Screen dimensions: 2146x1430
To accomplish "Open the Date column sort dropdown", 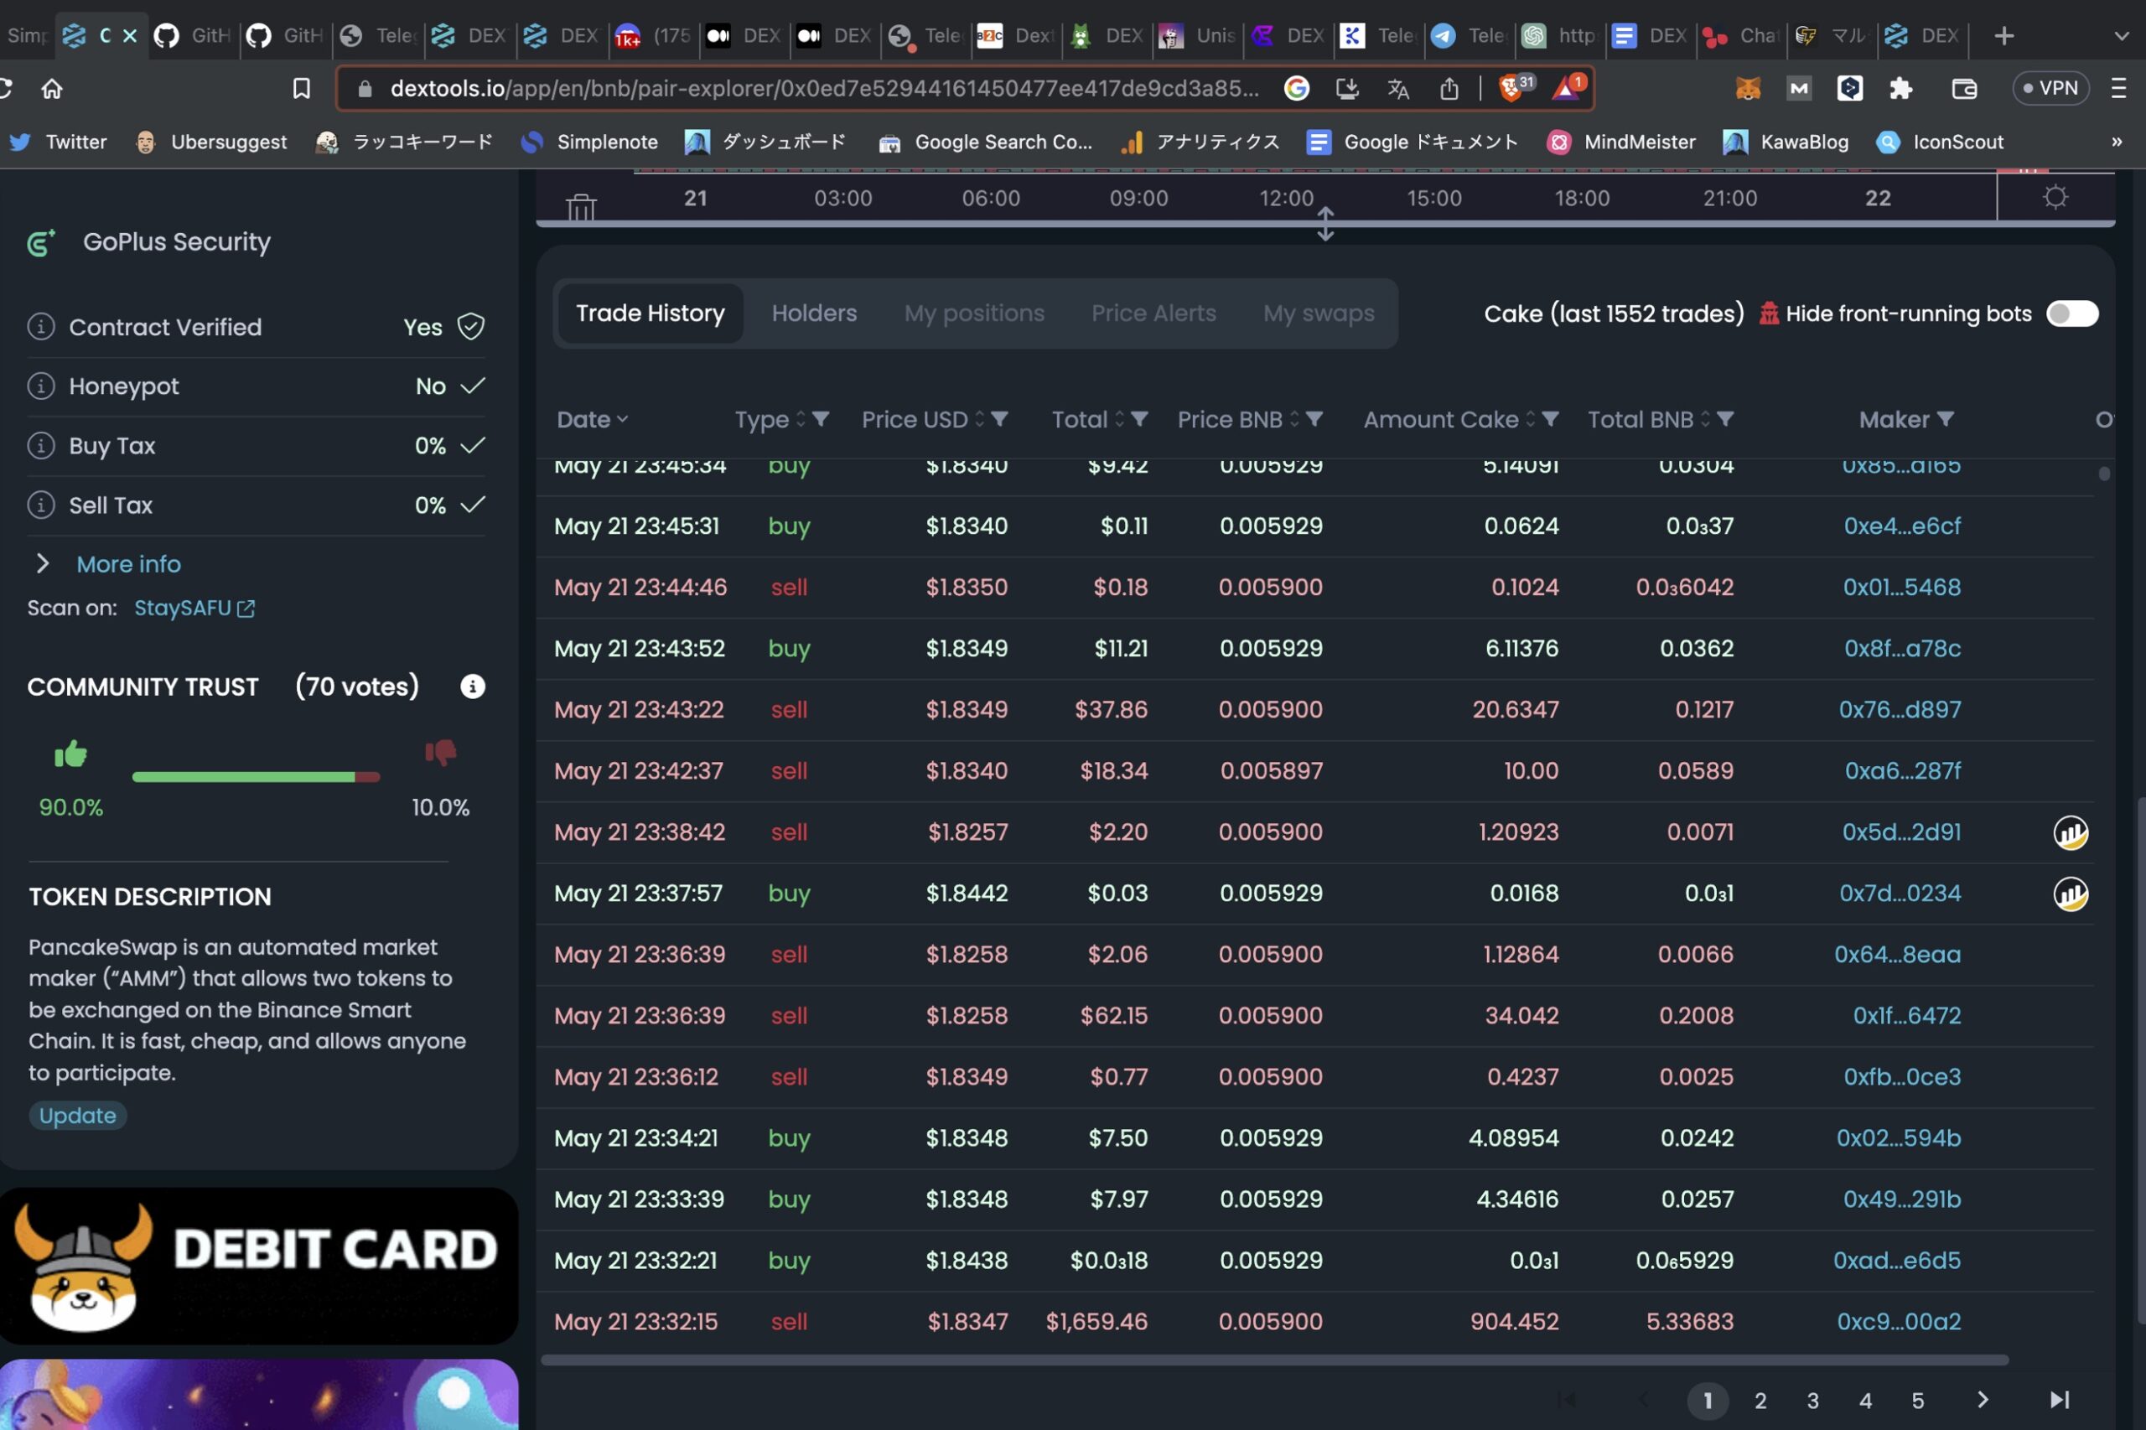I will click(623, 419).
